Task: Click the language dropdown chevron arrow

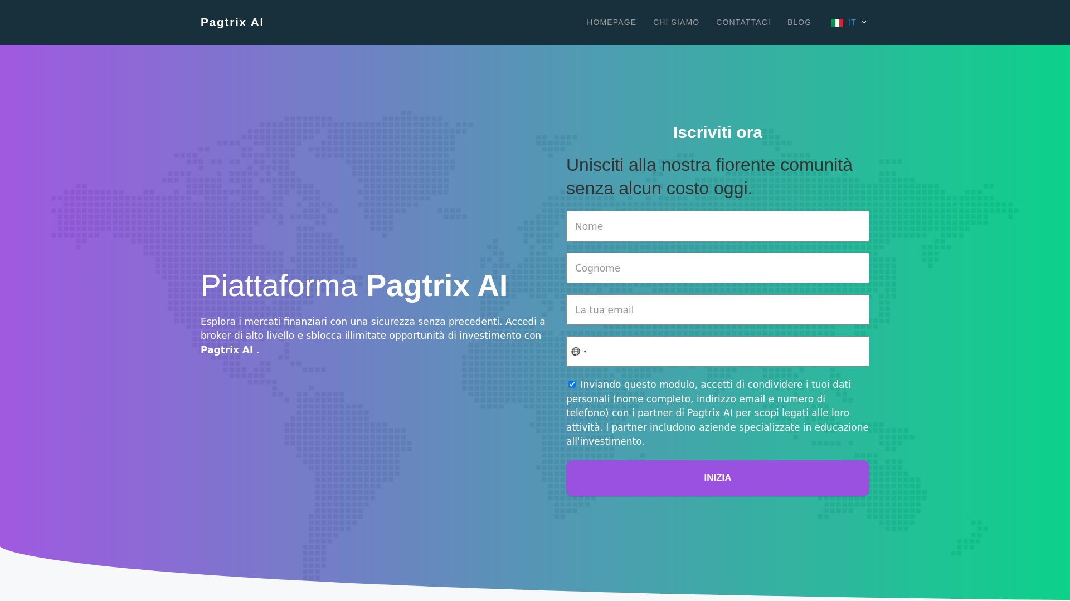Action: click(x=864, y=23)
